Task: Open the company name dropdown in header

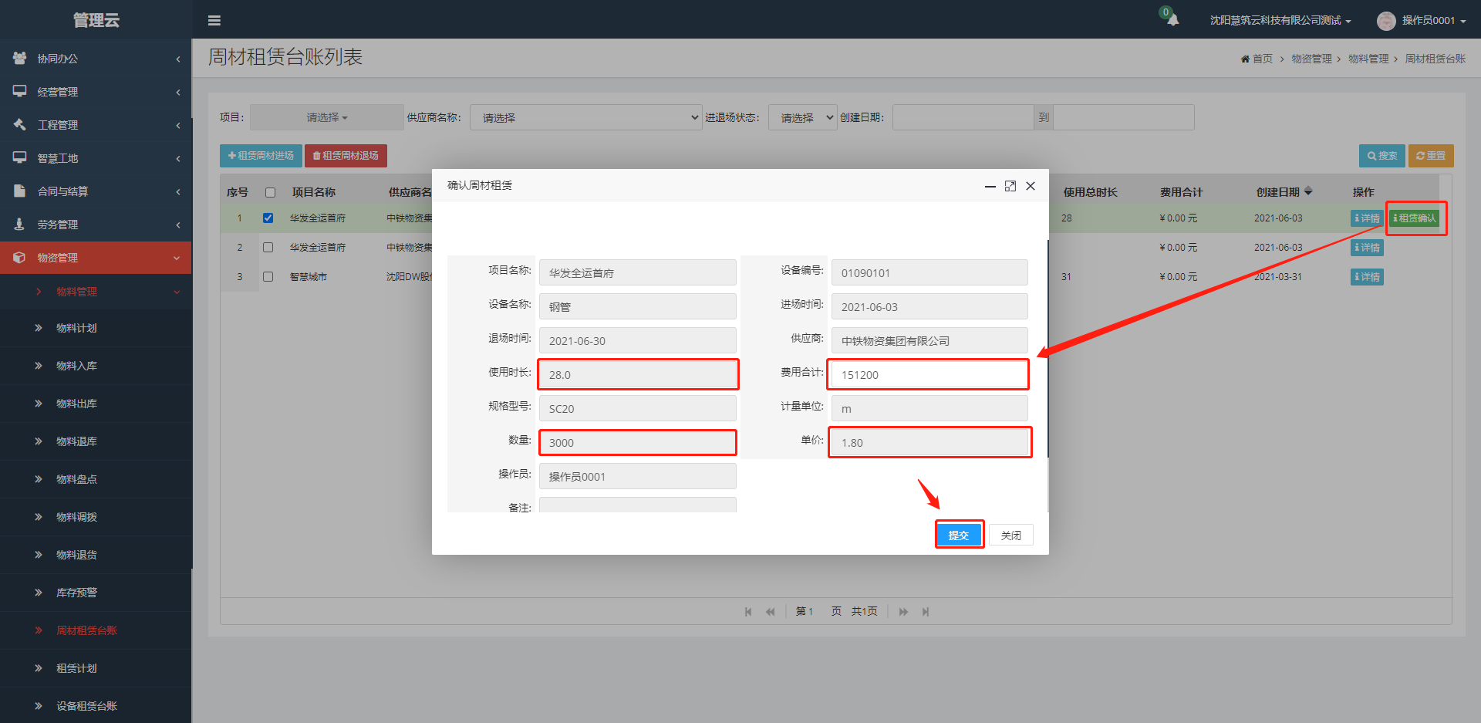Action: 1280,21
